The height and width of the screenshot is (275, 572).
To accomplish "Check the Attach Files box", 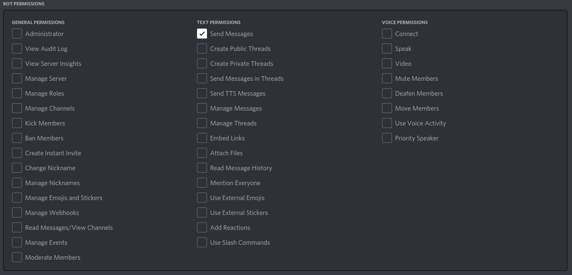I will click(x=202, y=153).
